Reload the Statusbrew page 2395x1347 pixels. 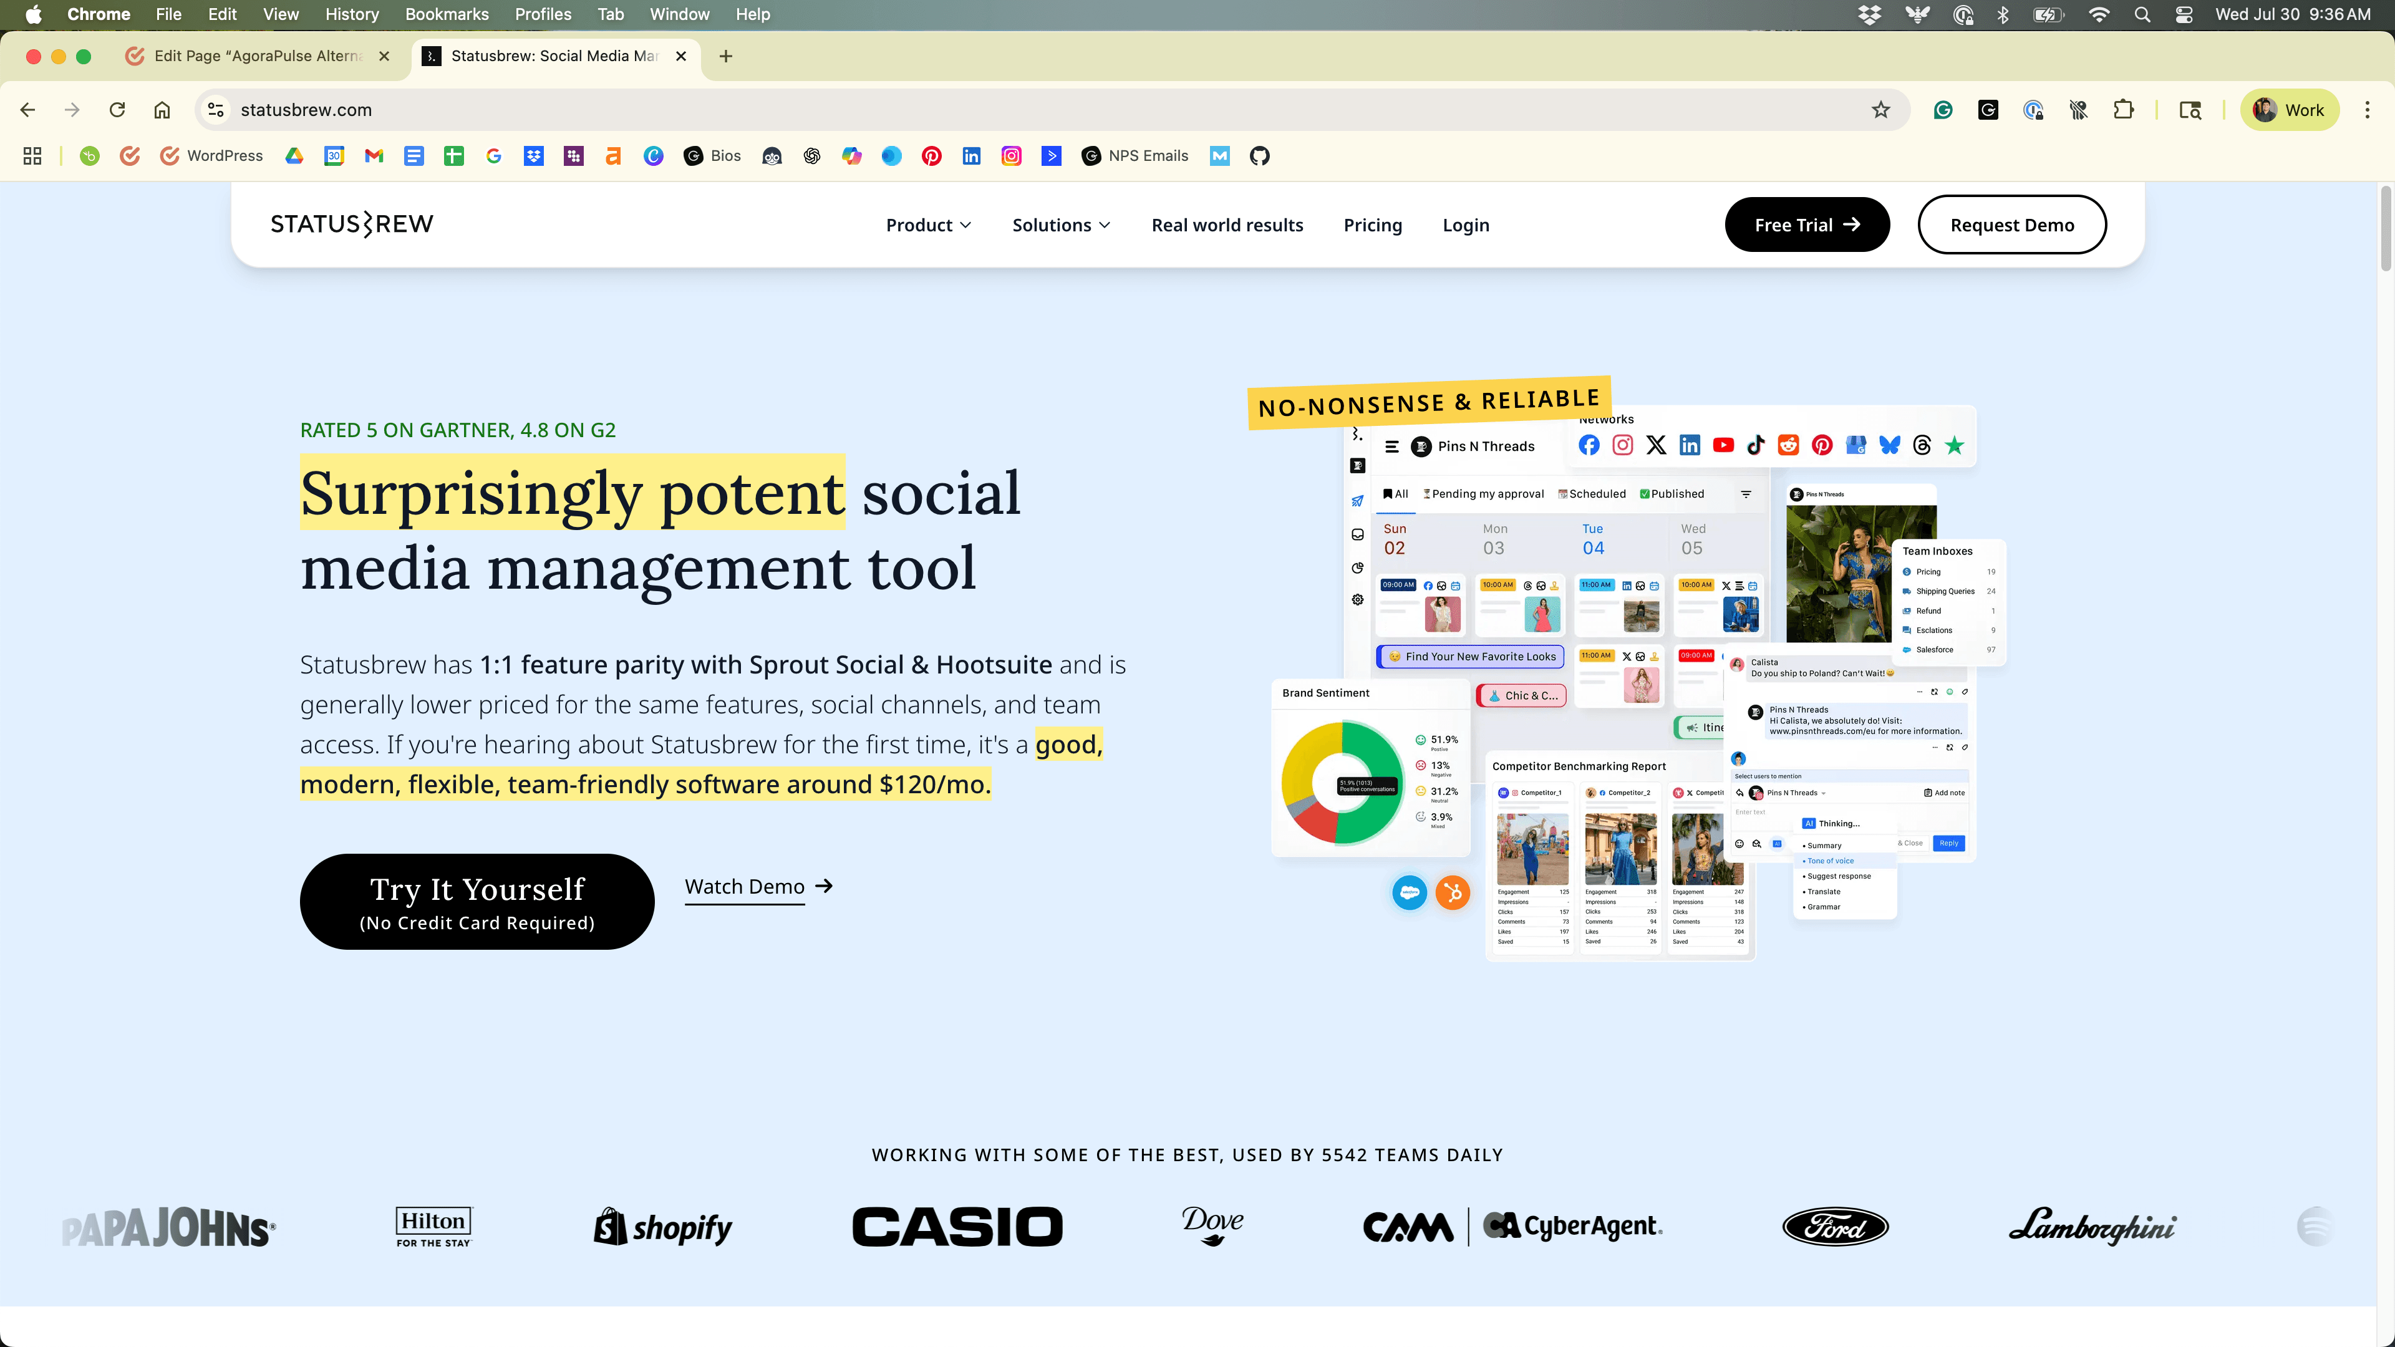click(117, 110)
